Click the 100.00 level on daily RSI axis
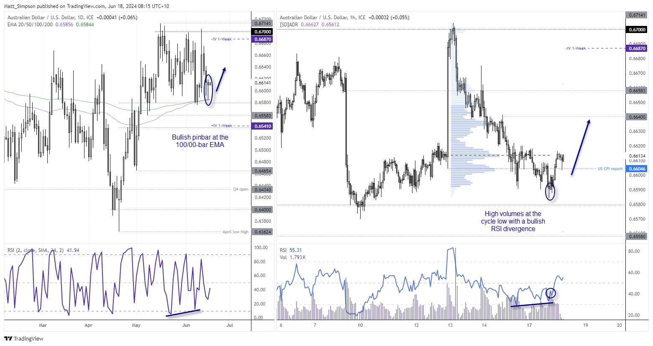The height and width of the screenshot is (346, 653). tap(261, 248)
